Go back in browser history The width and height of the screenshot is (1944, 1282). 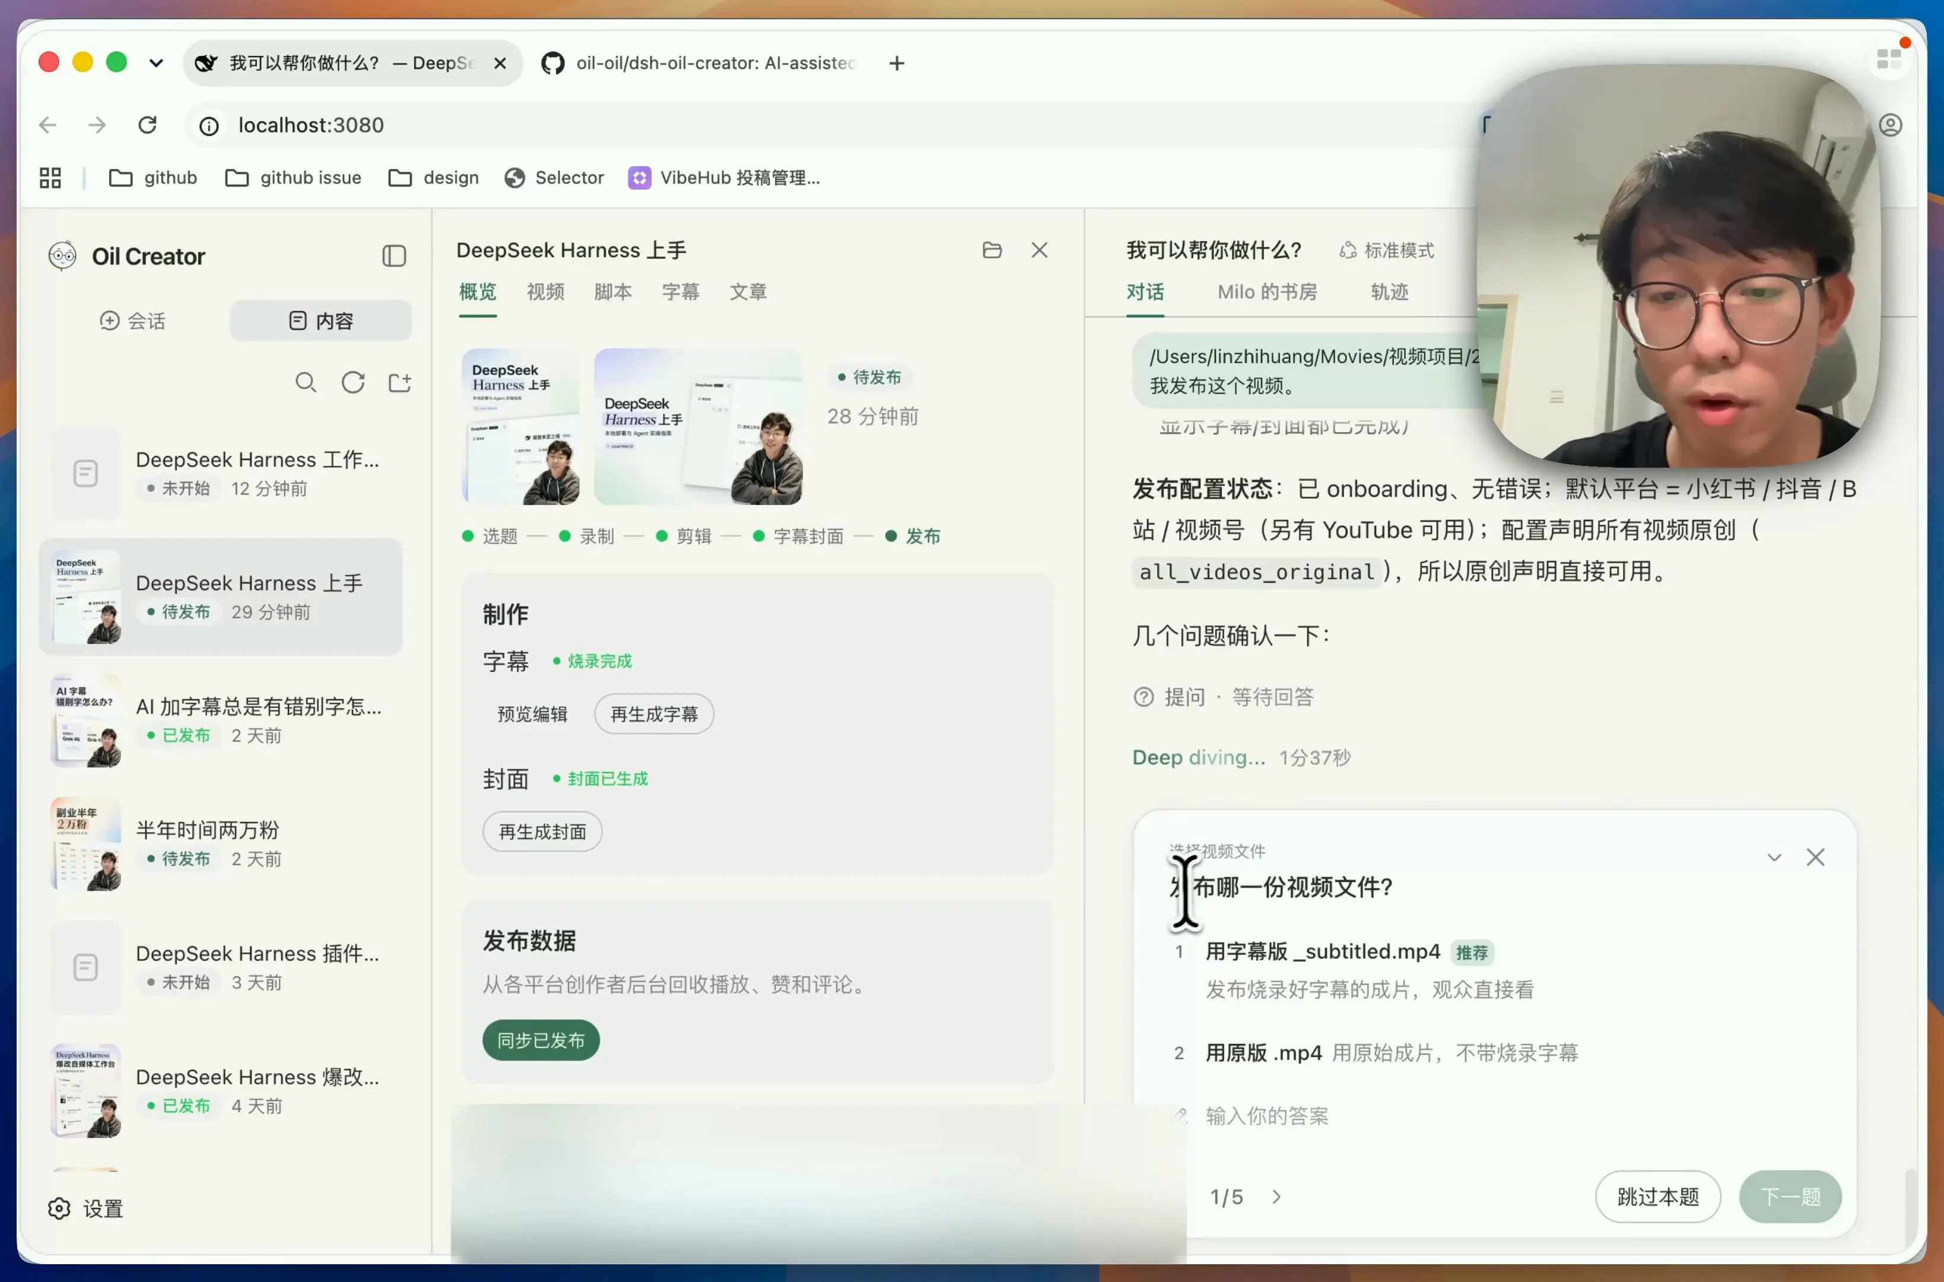(48, 125)
